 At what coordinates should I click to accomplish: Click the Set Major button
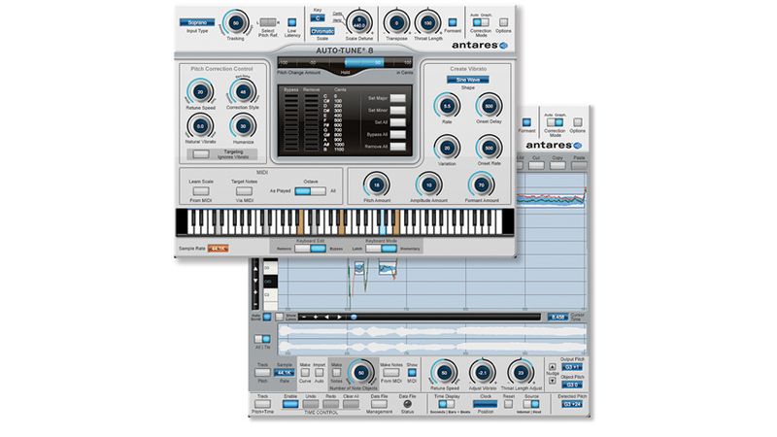(397, 98)
